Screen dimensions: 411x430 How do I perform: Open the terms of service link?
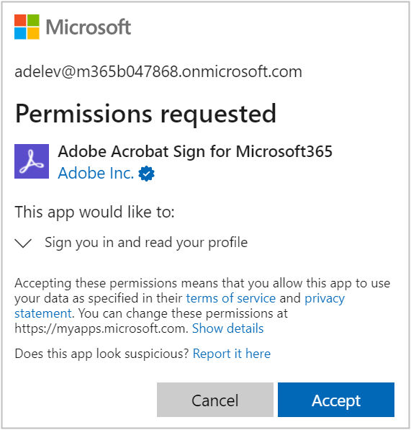pos(231,298)
